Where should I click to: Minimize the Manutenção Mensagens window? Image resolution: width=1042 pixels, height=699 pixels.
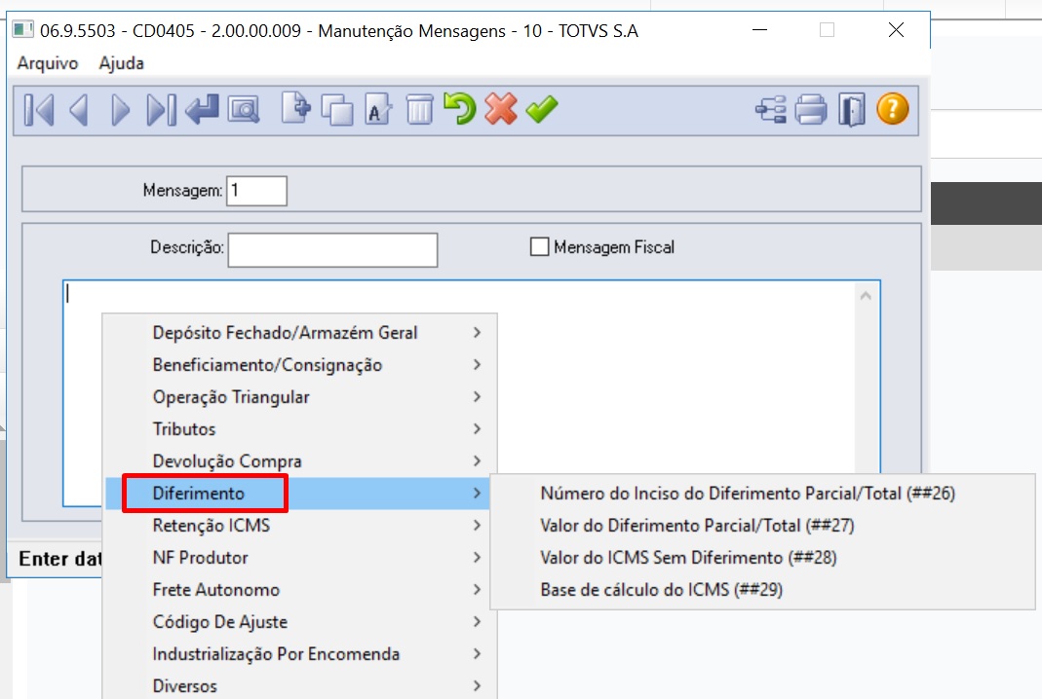pyautogui.click(x=759, y=30)
